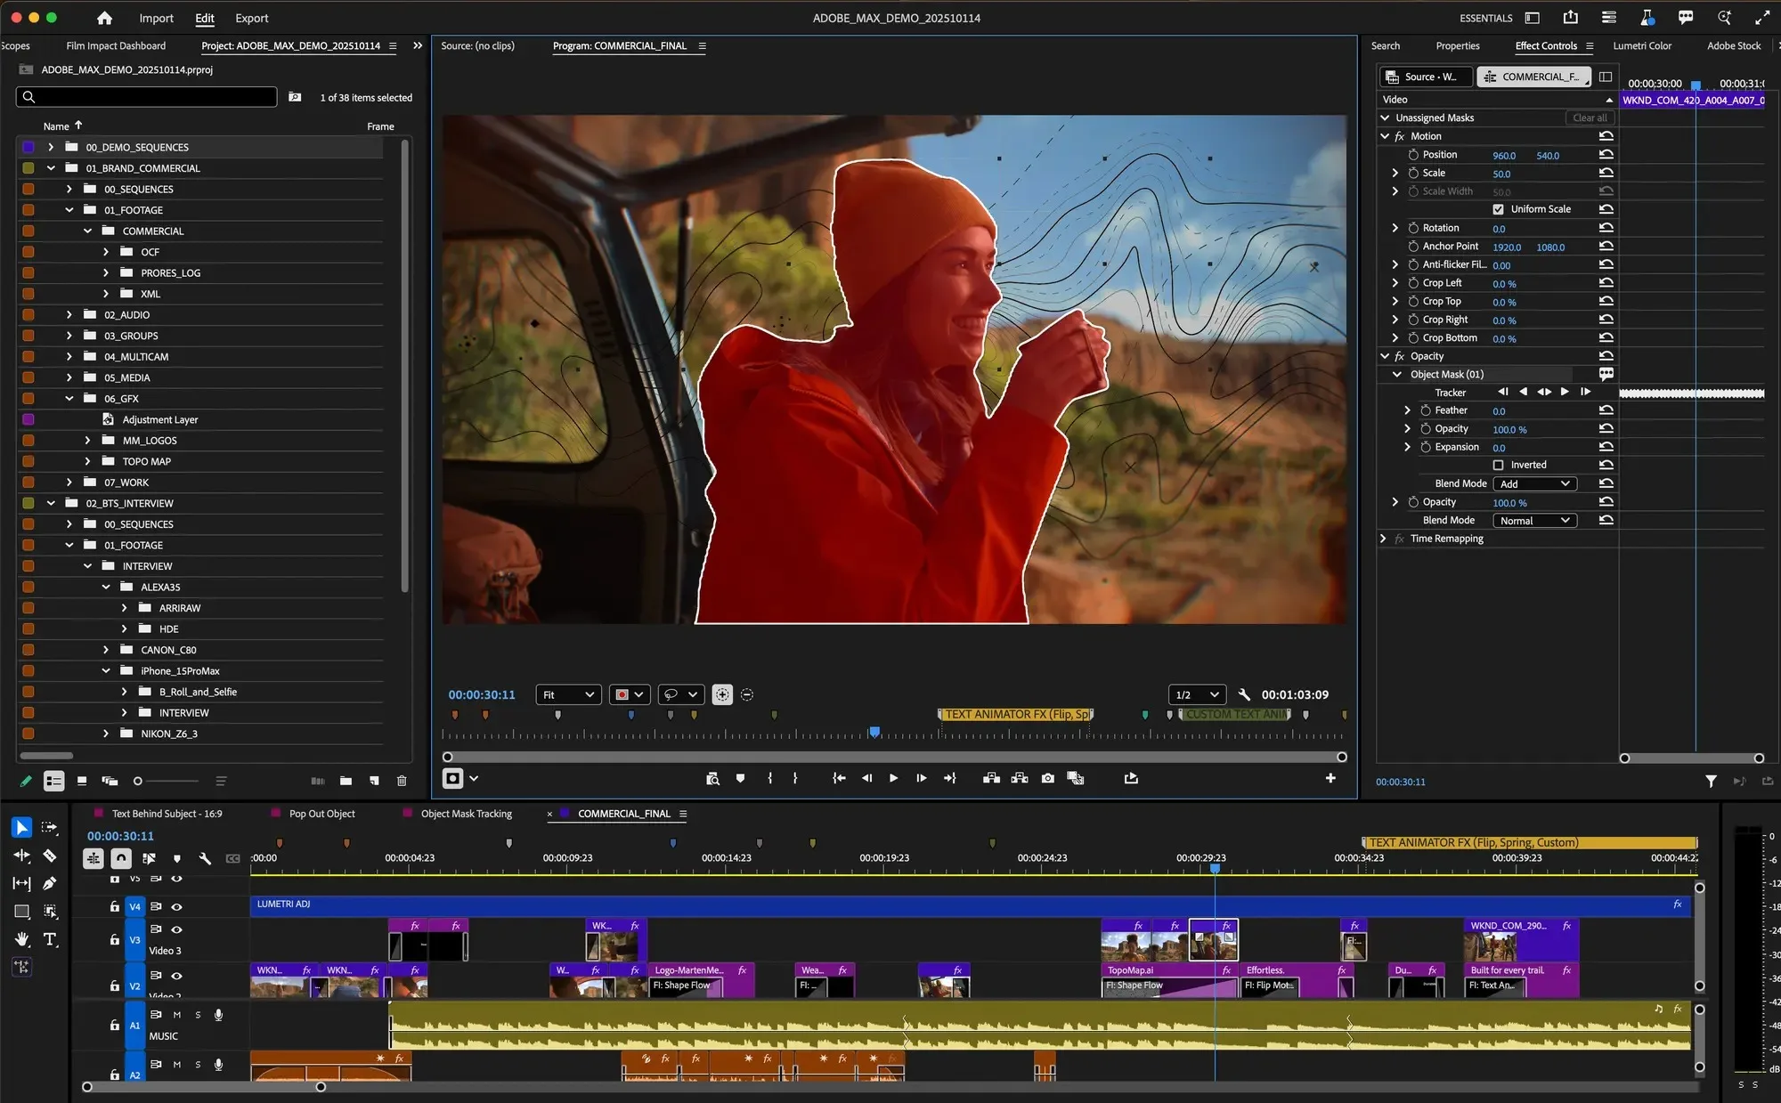Export a frame using the camera icon
1781x1103 pixels.
click(x=1047, y=777)
